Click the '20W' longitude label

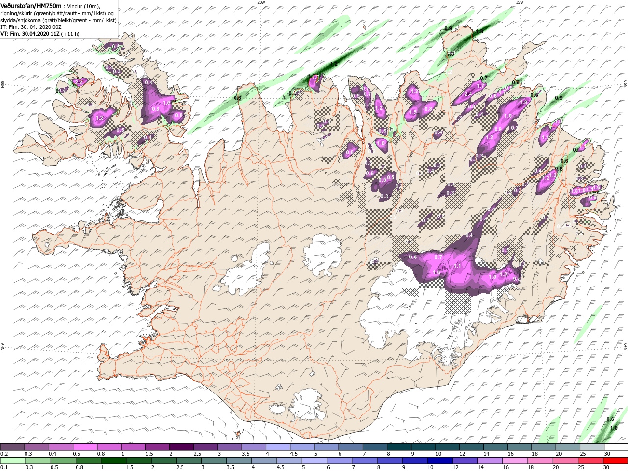[x=261, y=2]
